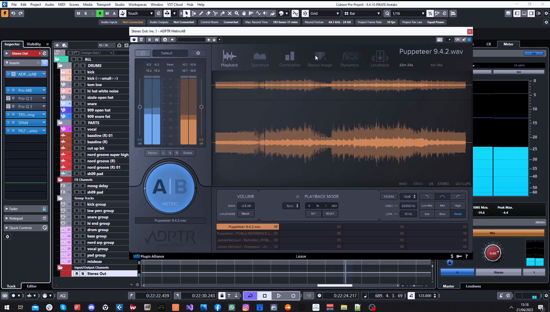Select the Object Selection arrow tool
The height and width of the screenshot is (312, 550).
tap(186, 13)
